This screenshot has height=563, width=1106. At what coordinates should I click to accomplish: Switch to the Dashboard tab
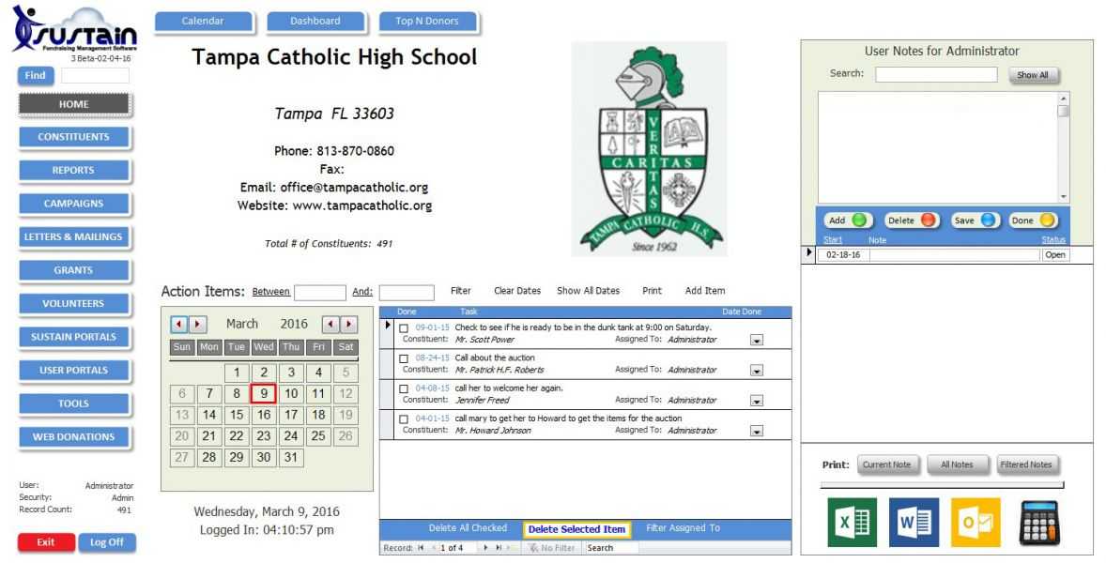point(315,20)
